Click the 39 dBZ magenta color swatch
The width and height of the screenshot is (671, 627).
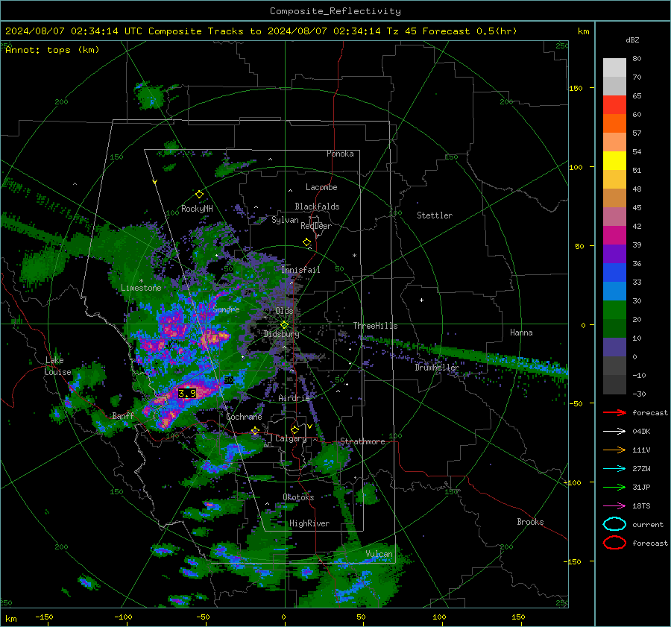[x=614, y=236]
